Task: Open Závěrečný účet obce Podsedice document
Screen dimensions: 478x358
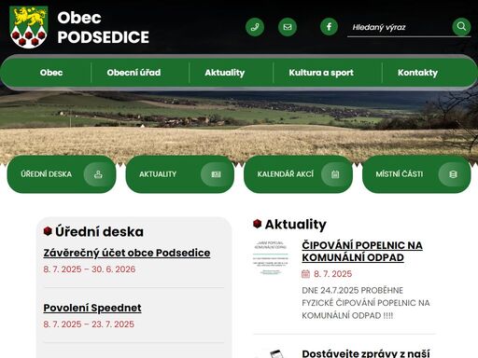Action: point(127,253)
